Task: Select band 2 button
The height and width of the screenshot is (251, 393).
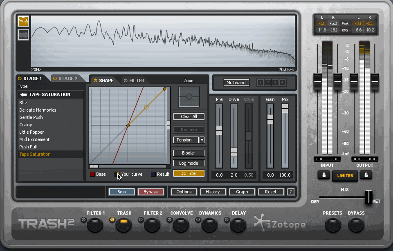Action: (x=268, y=83)
